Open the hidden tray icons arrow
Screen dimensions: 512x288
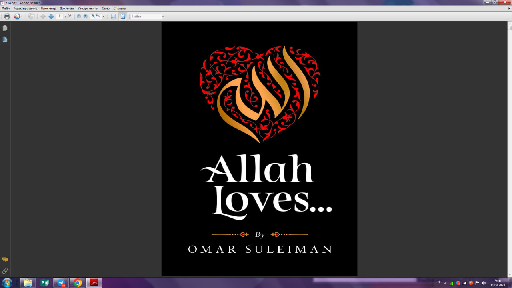click(445, 283)
